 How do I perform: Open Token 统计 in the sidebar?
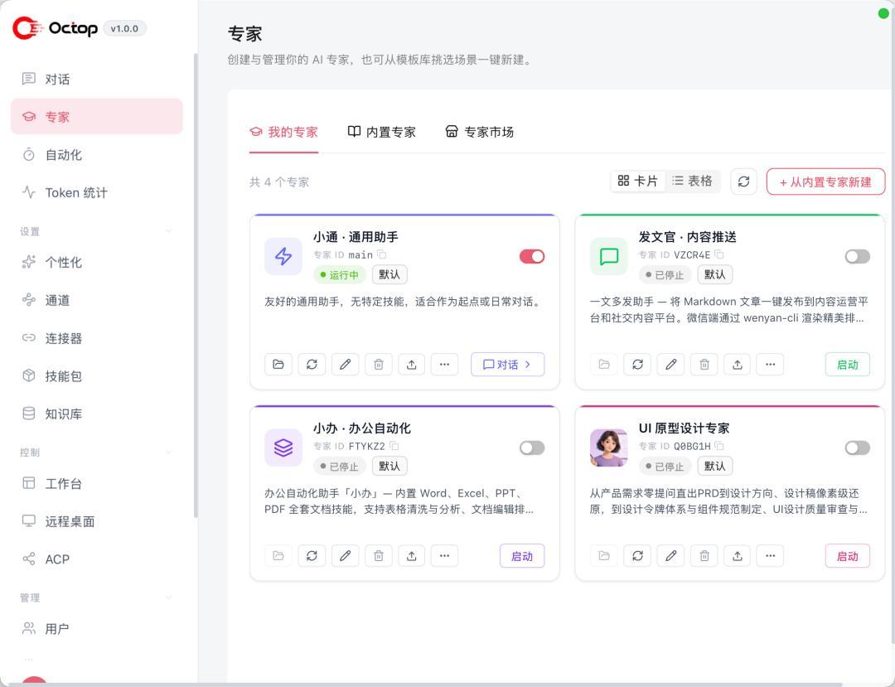coord(97,192)
